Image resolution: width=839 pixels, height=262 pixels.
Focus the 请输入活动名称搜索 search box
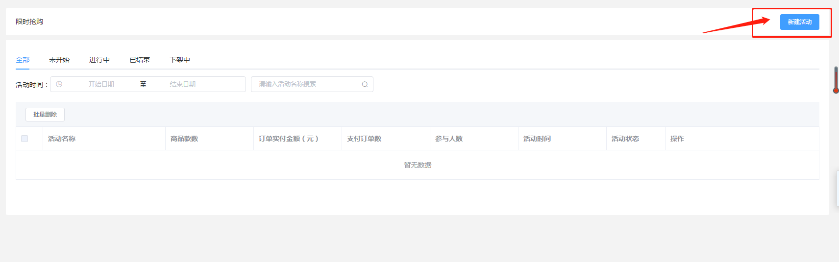[x=312, y=84]
